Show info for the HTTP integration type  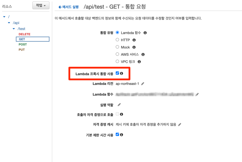point(134,40)
